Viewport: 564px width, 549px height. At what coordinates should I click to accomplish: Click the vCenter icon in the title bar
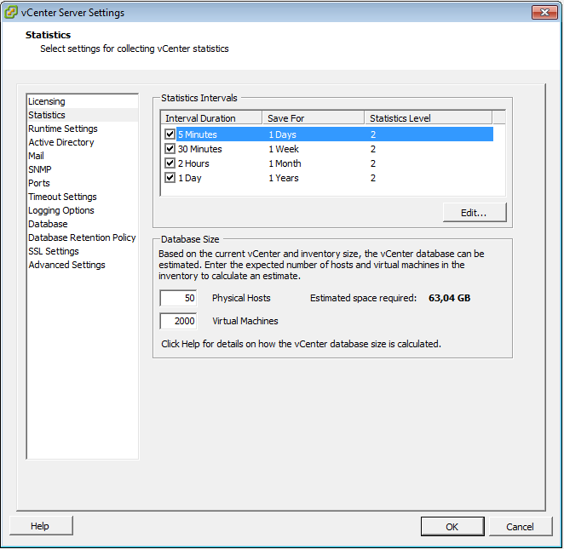(11, 12)
